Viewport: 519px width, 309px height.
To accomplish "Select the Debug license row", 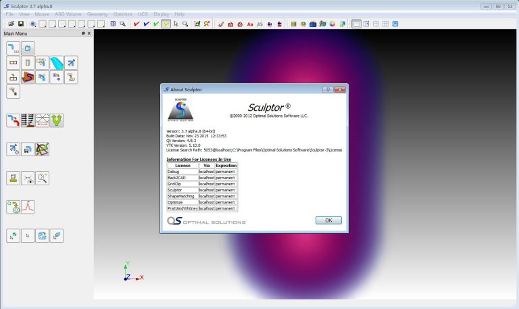I will [x=202, y=172].
